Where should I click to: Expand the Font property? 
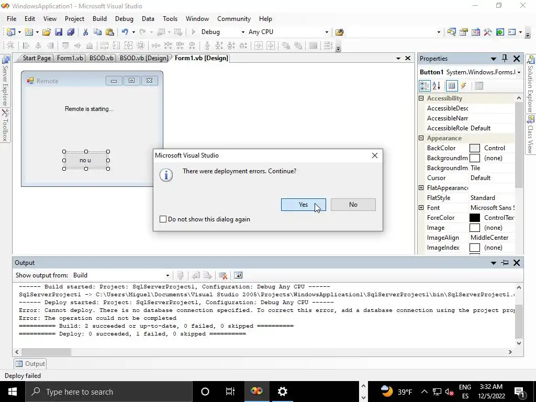point(421,207)
